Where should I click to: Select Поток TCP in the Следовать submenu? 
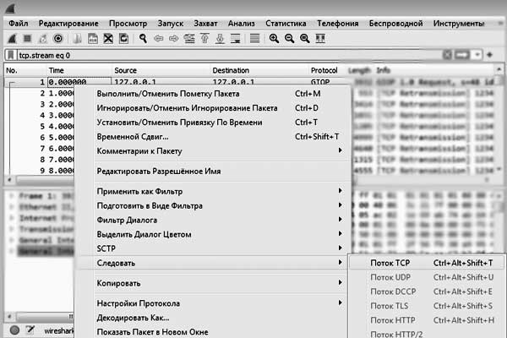pyautogui.click(x=427, y=263)
